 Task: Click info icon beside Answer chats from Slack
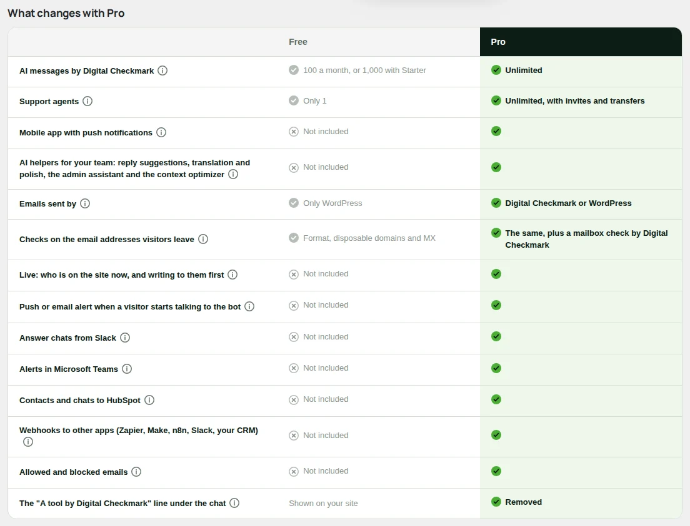point(125,338)
